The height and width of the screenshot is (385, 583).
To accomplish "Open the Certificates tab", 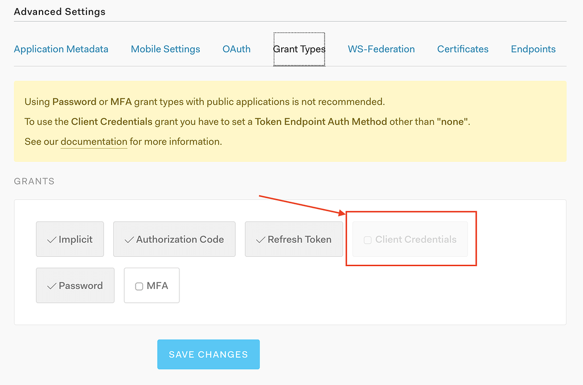I will pyautogui.click(x=462, y=49).
